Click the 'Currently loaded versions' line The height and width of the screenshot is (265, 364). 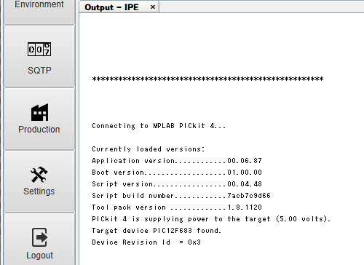pyautogui.click(x=149, y=149)
